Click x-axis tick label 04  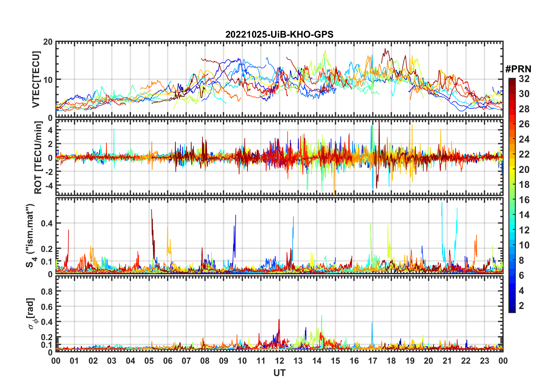click(x=130, y=361)
